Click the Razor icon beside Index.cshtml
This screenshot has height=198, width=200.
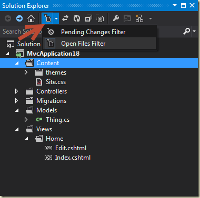pyautogui.click(x=48, y=158)
